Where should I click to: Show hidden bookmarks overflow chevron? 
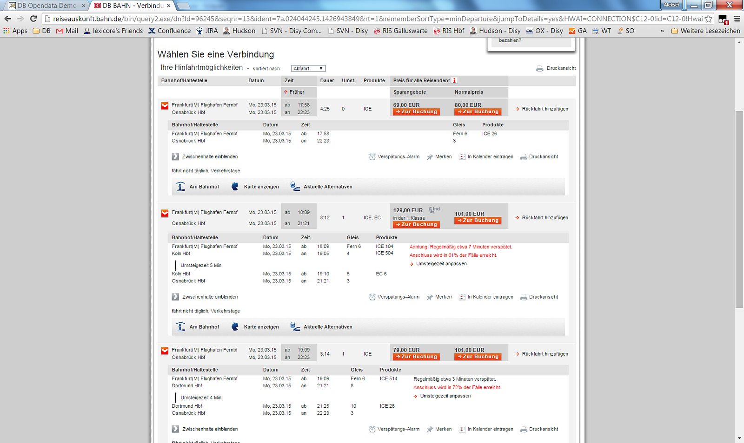[x=662, y=31]
